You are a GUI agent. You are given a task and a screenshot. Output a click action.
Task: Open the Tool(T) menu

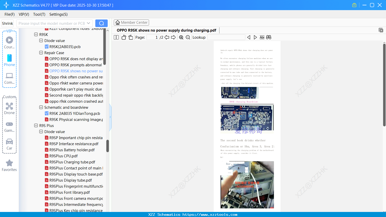coord(39,14)
